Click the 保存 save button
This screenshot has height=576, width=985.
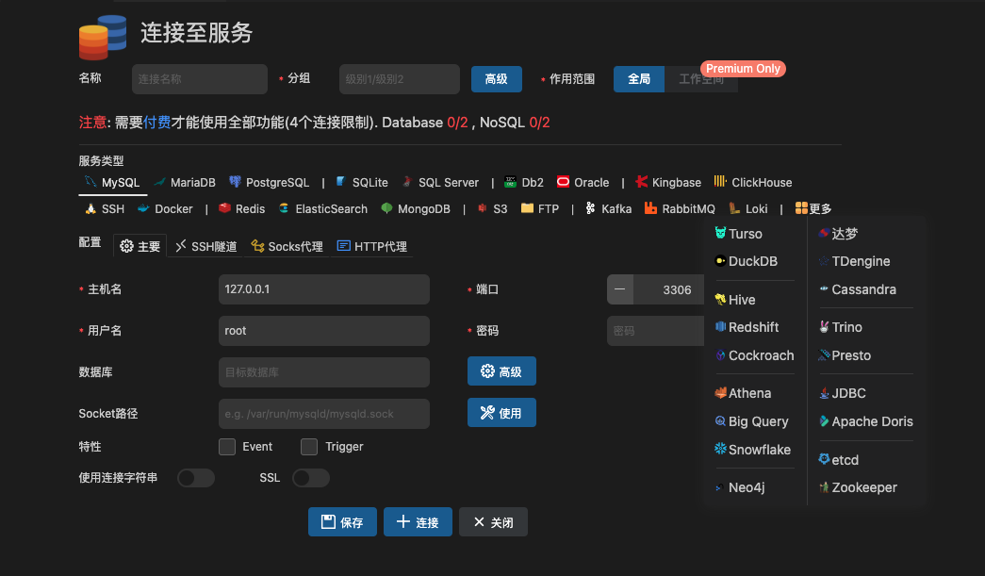point(342,521)
